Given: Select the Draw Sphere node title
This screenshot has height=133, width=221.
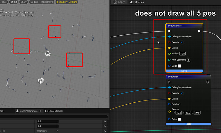Looking at the screenshot, I should pos(175,26).
